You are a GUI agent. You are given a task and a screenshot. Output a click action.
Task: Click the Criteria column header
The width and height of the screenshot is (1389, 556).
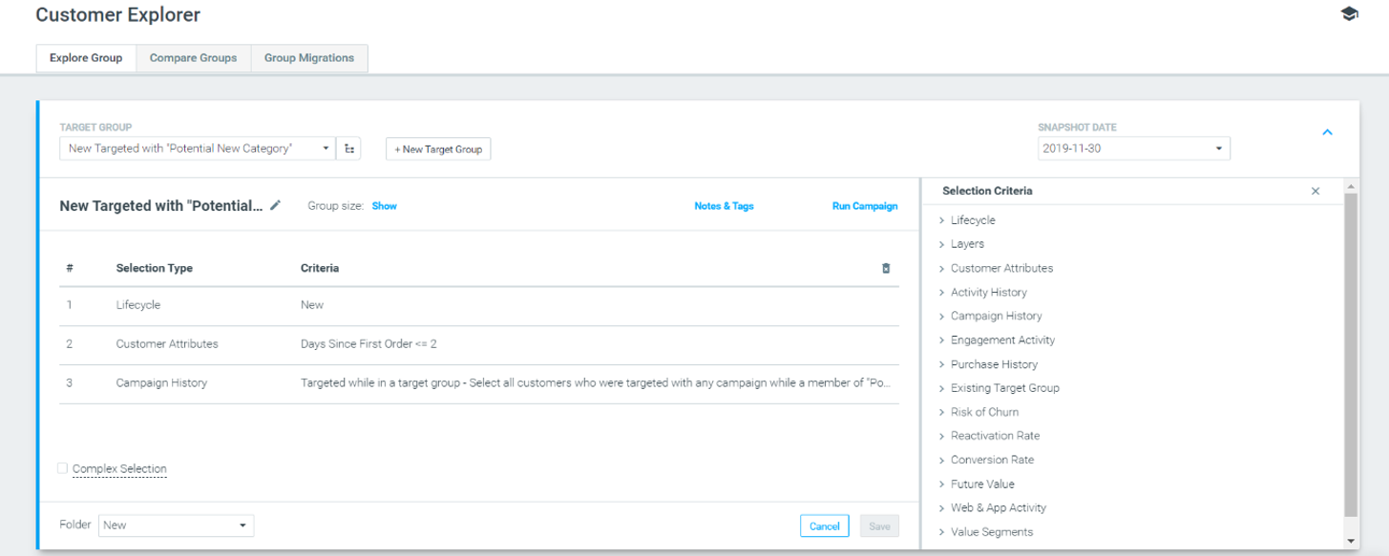click(x=320, y=268)
